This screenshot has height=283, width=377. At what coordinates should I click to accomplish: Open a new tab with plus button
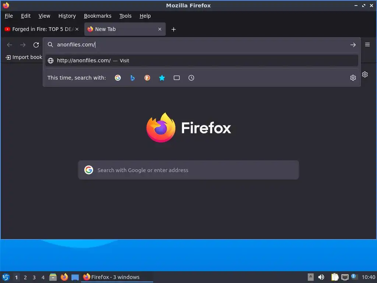click(174, 29)
